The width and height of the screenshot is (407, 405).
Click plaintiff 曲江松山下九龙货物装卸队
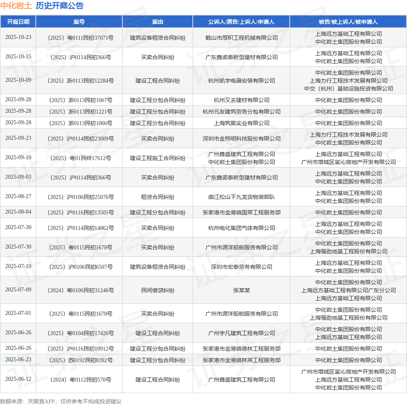point(241,197)
